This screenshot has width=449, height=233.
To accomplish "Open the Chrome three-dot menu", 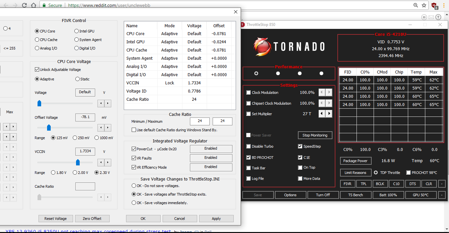I will tap(443, 5).
